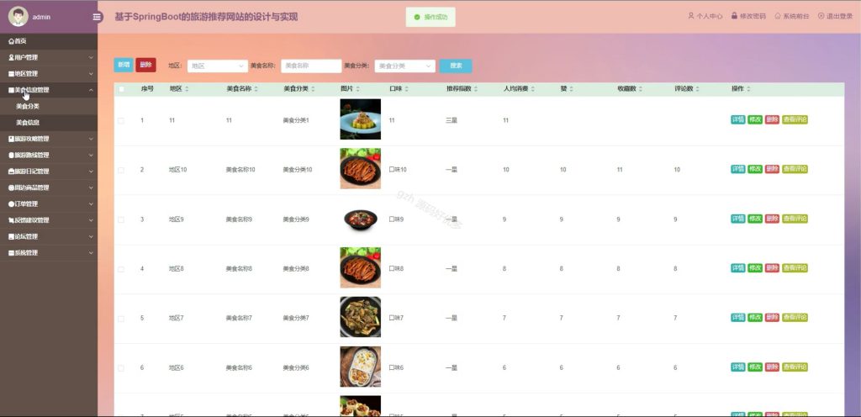861x417 pixels.
Task: Sort by 口味 column arrows
Action: point(406,89)
